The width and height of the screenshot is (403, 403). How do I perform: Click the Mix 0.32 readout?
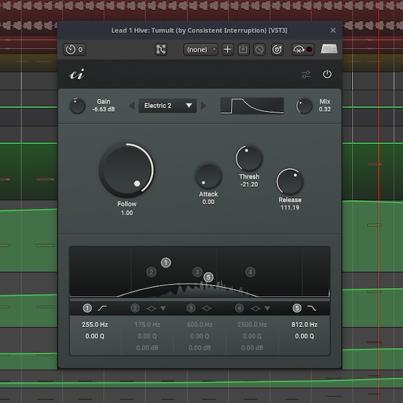pos(325,109)
